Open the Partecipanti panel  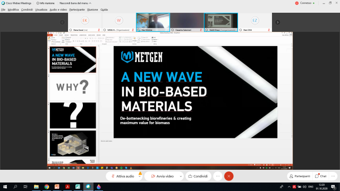point(300,176)
